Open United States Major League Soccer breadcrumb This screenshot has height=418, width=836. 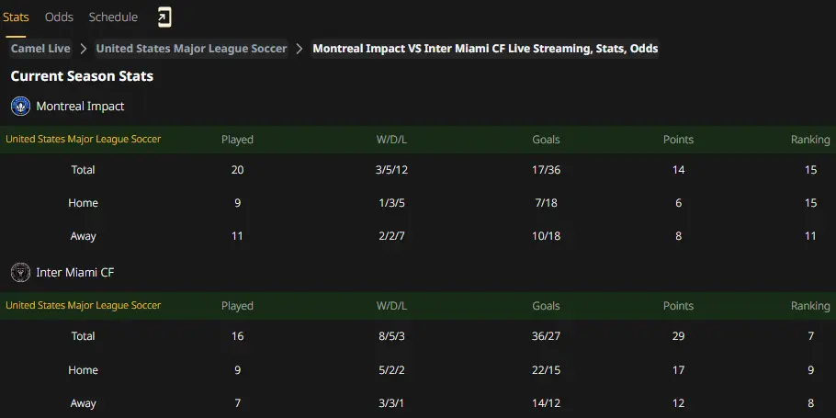tap(191, 49)
